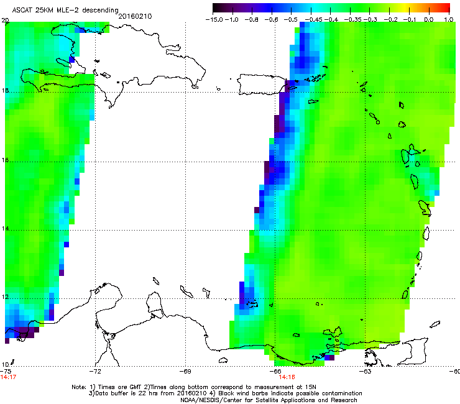This screenshot has height=404, width=460.
Task: Click the longitude label '-69'
Action: tap(185, 371)
